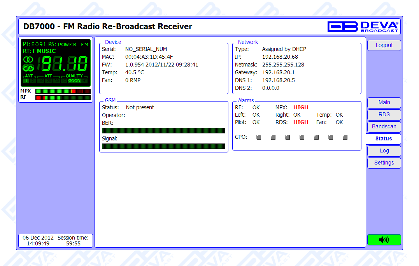
Task: Click the RDS swirl indicator icon
Action: tap(28, 68)
